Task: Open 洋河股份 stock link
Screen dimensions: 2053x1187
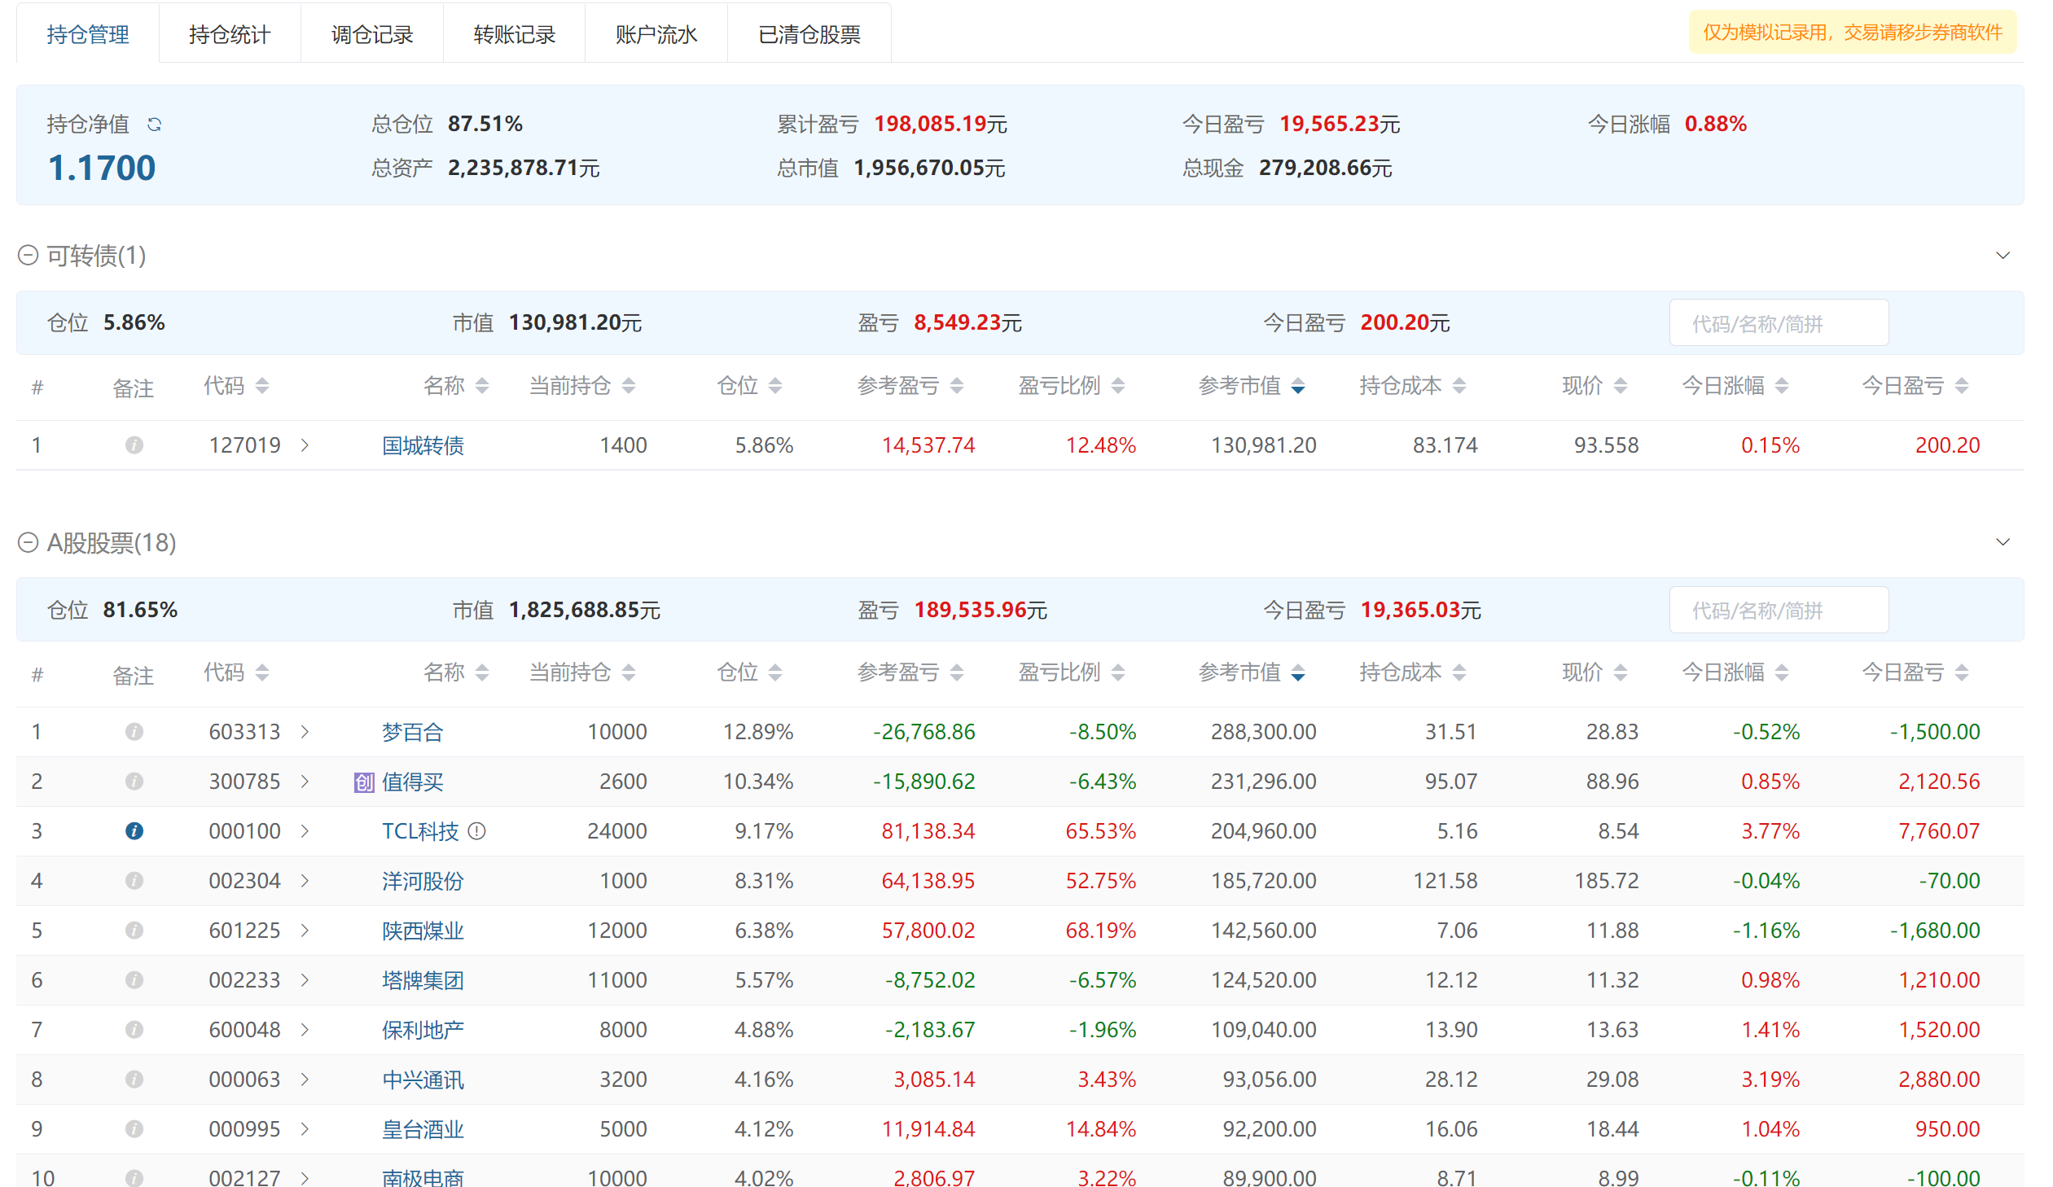Action: click(422, 881)
